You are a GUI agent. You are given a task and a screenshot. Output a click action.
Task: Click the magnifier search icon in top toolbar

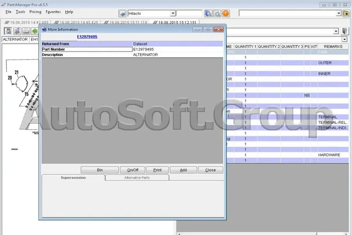coord(217,13)
